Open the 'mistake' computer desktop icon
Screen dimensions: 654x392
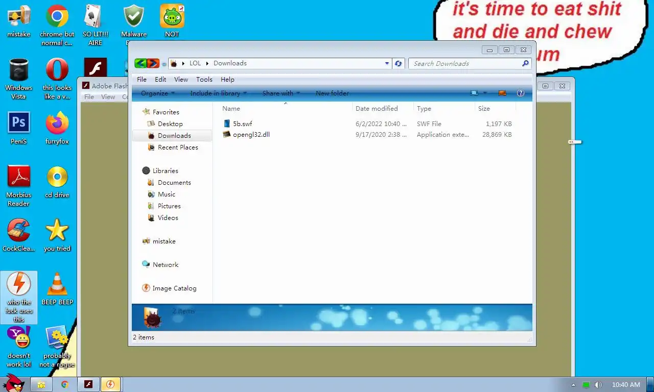(x=19, y=20)
